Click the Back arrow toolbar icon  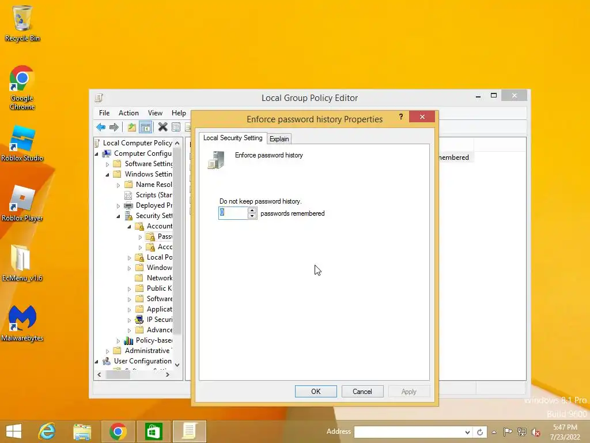[x=101, y=127]
